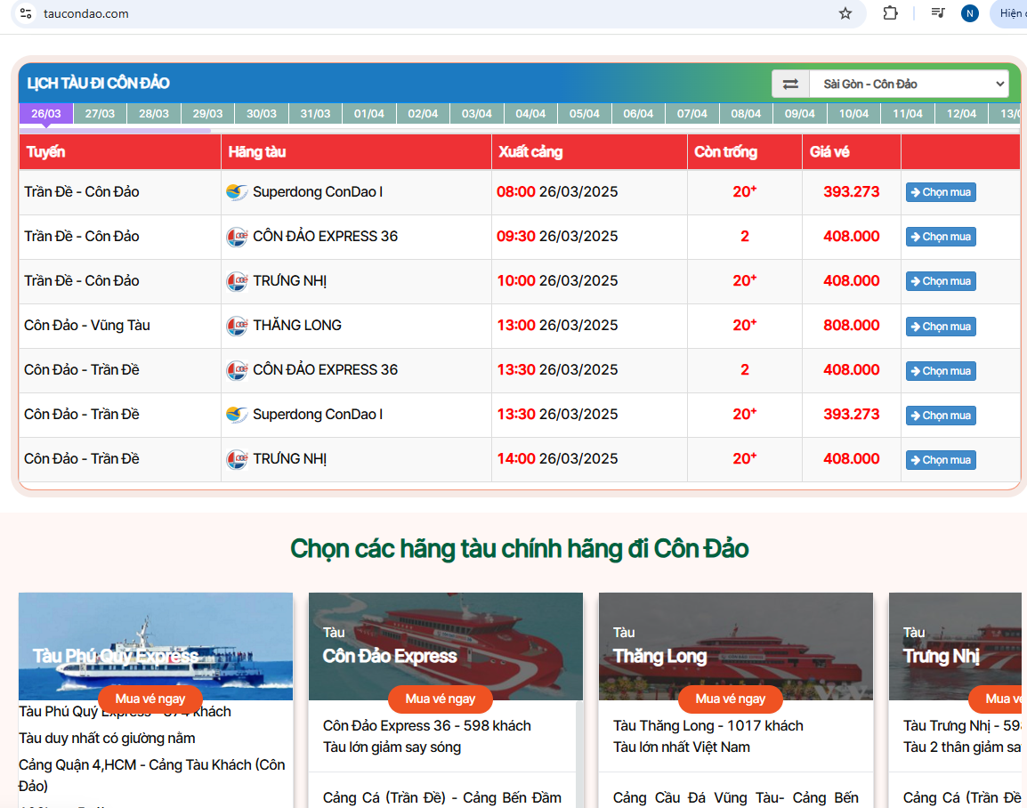Screen dimensions: 1027x808
Task: Swap route direction with the arrows icon
Action: click(790, 84)
